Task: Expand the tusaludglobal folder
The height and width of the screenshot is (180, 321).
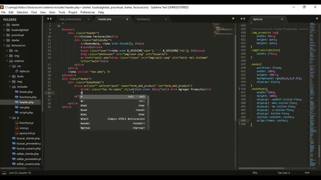Action: pyautogui.click(x=4, y=30)
